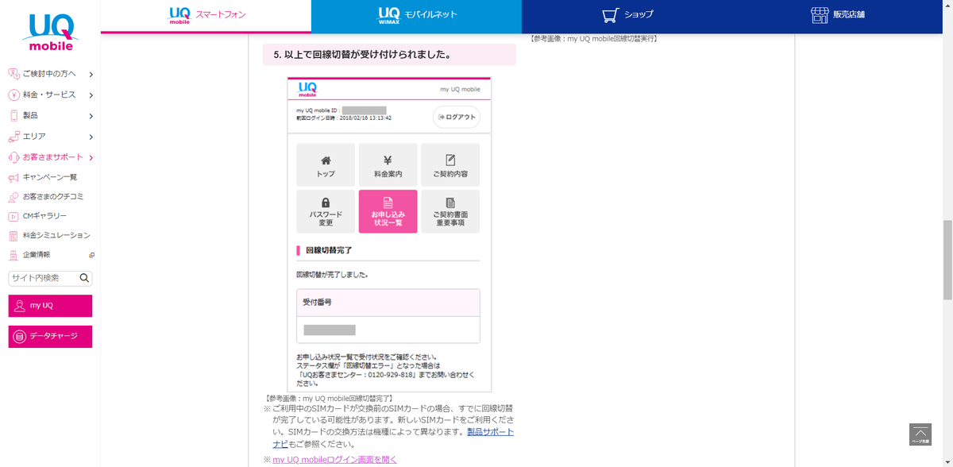
Task: Click the heading 5. 以上で回線切替が受け付けられました。
Action: pos(389,55)
